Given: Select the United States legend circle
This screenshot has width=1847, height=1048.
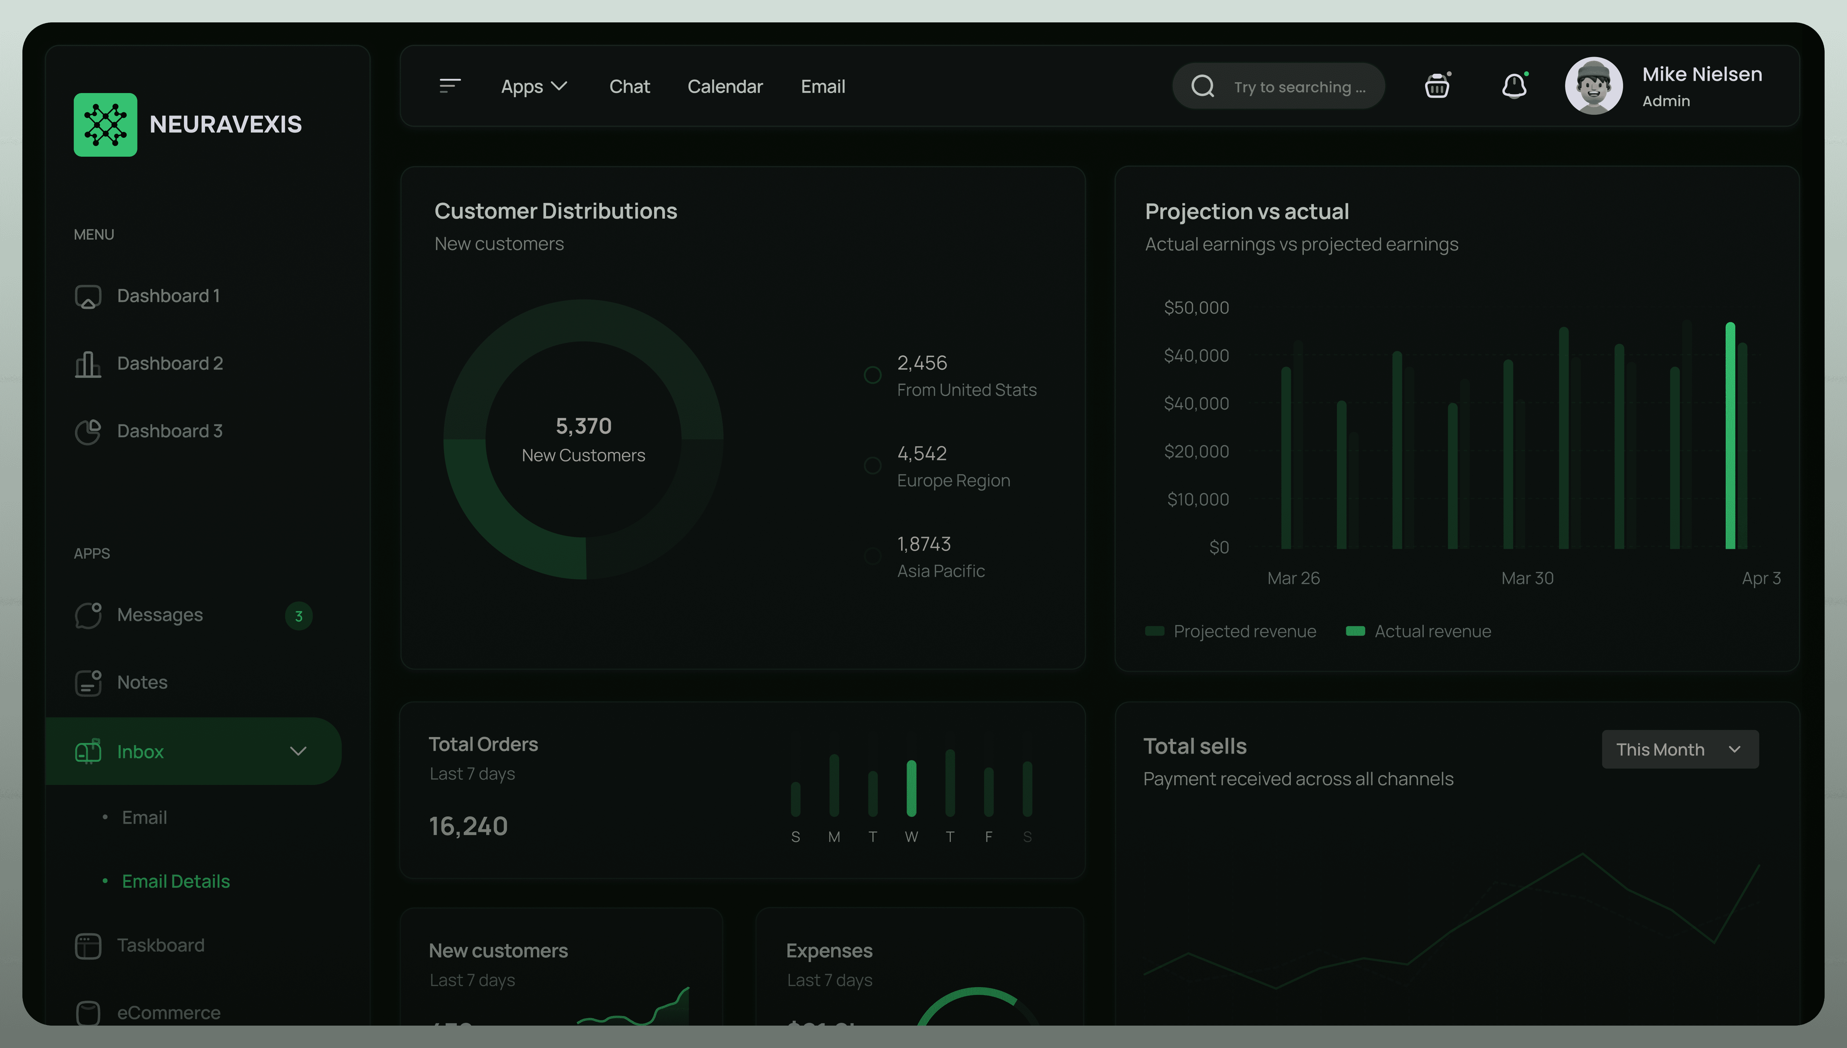Looking at the screenshot, I should tap(872, 375).
